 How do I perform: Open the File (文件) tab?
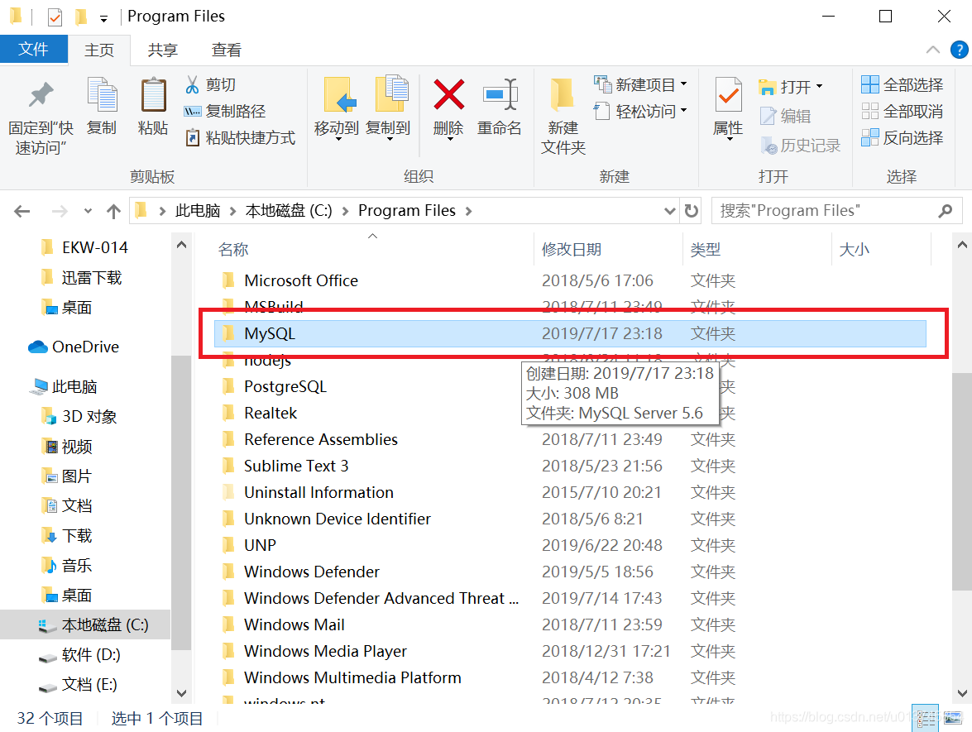(x=33, y=49)
